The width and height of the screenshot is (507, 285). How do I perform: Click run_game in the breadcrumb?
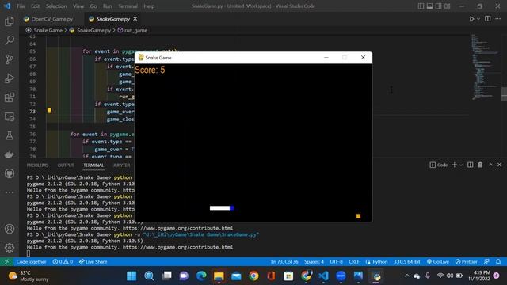coord(135,30)
